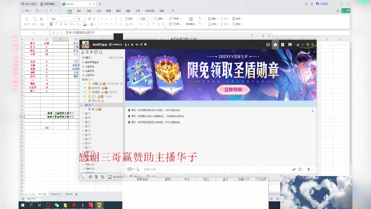Click the fx insert function icon
The height and width of the screenshot is (209, 371).
[x=61, y=33]
